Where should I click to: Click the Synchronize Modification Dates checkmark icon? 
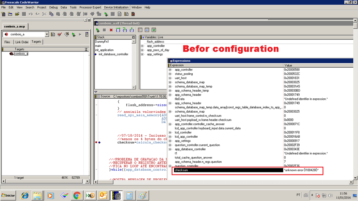click(60, 34)
